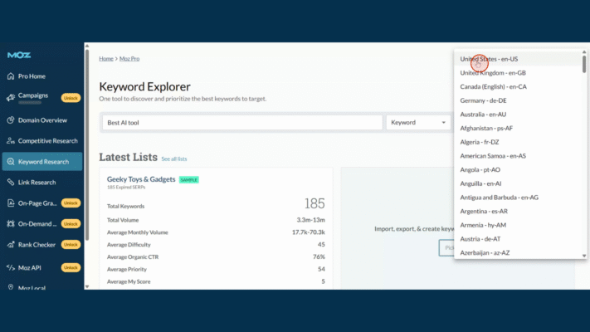The width and height of the screenshot is (590, 332).
Task: Follow the Moz Pro breadcrumb link
Action: click(x=129, y=59)
